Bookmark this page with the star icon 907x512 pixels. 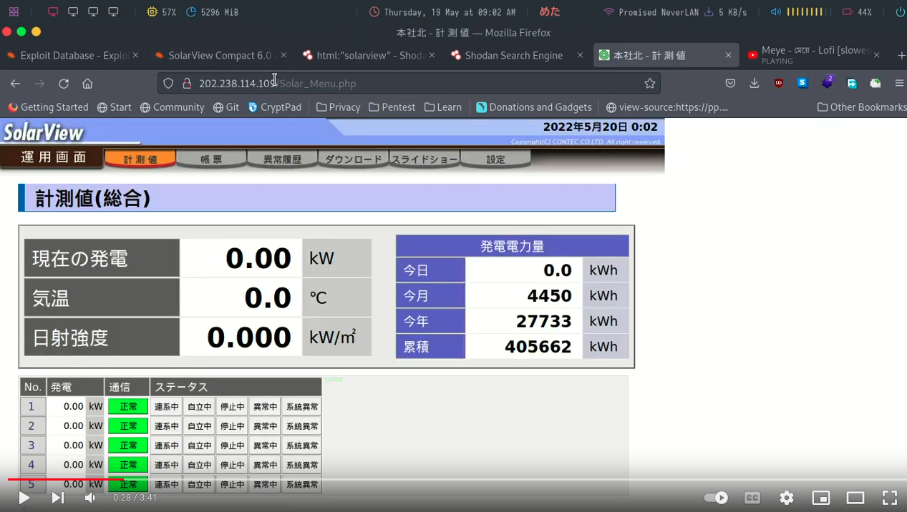click(x=650, y=83)
